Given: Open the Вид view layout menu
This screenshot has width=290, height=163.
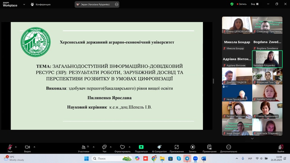Looking at the screenshot, I should coord(255,4).
